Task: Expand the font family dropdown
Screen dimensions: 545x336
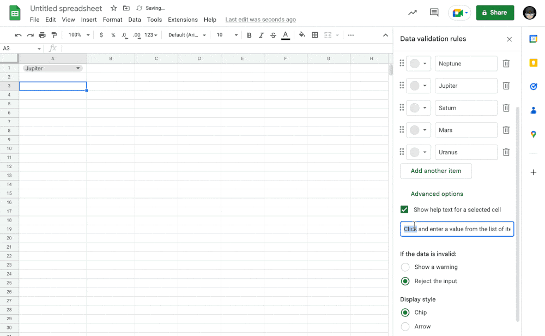Action: (187, 35)
